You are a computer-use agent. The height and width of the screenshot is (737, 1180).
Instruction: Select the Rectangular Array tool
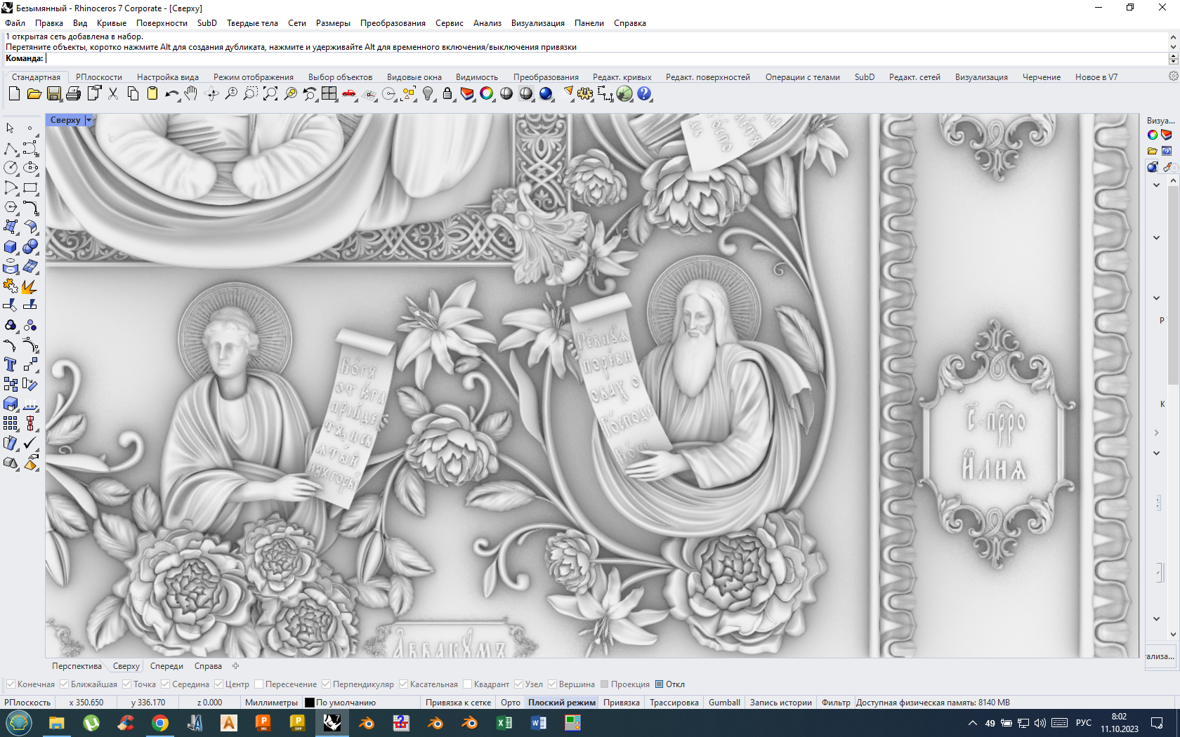pos(11,423)
